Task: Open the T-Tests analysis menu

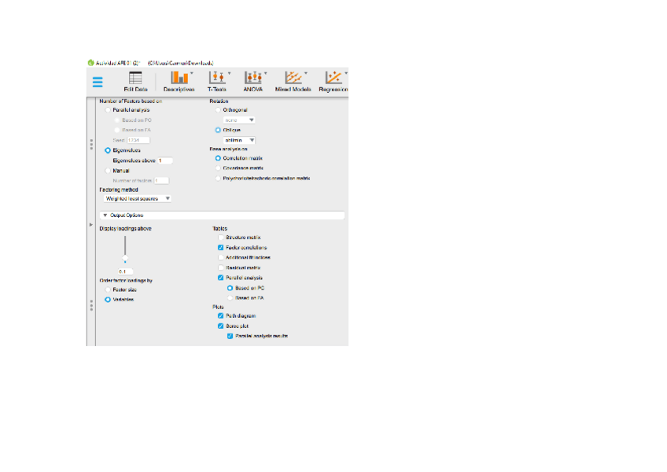Action: pos(217,82)
